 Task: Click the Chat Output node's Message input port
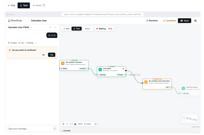(97, 75)
